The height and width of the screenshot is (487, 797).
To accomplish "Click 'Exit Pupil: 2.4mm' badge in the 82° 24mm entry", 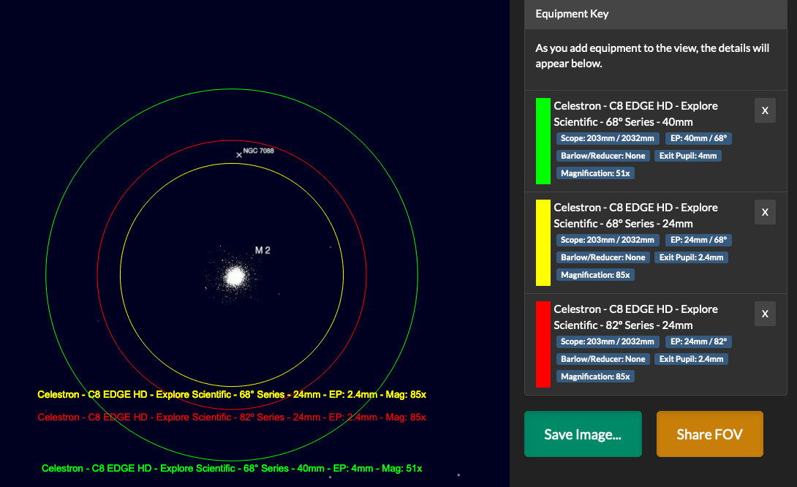I will 691,360.
